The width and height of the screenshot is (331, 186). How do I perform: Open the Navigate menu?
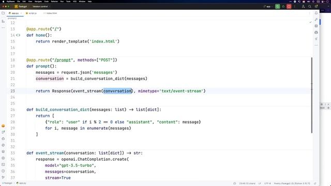(x=38, y=2)
